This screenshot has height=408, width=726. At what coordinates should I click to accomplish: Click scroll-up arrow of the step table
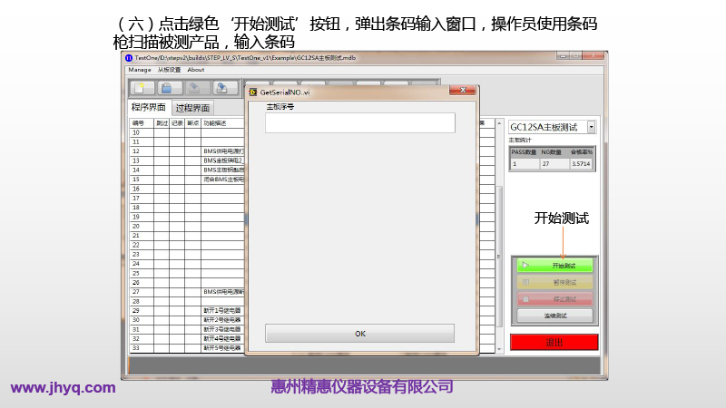[499, 123]
